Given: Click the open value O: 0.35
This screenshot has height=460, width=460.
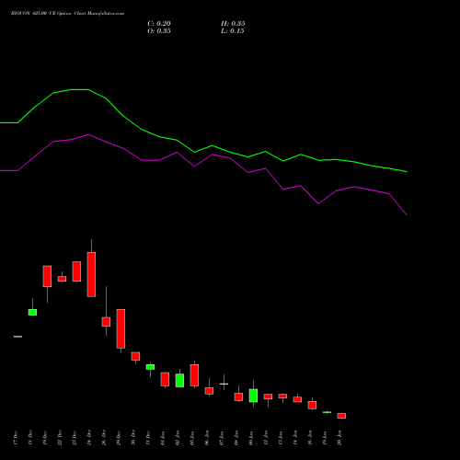Looking at the screenshot, I should click(x=159, y=31).
